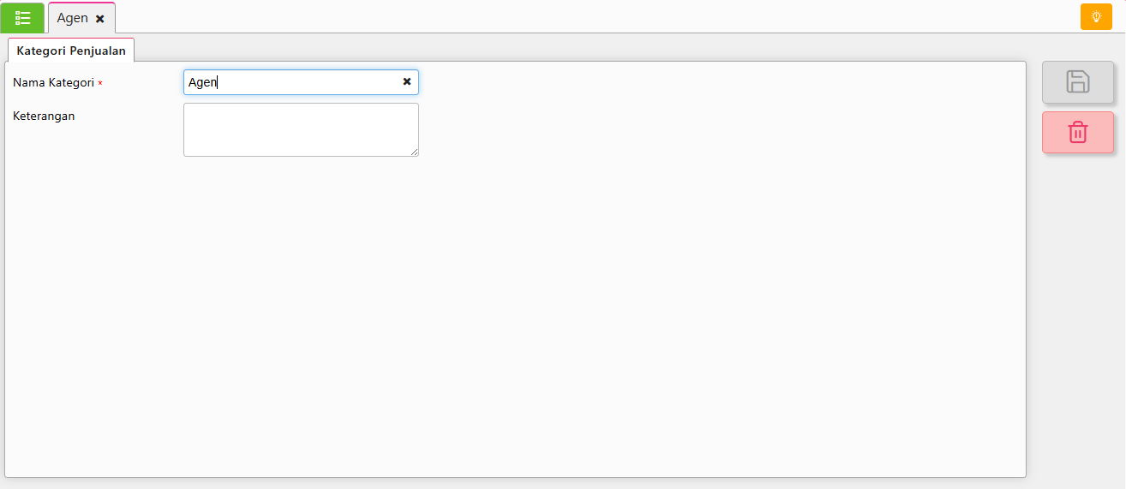The height and width of the screenshot is (489, 1126).
Task: Switch to the Agen tab
Action: (x=72, y=18)
